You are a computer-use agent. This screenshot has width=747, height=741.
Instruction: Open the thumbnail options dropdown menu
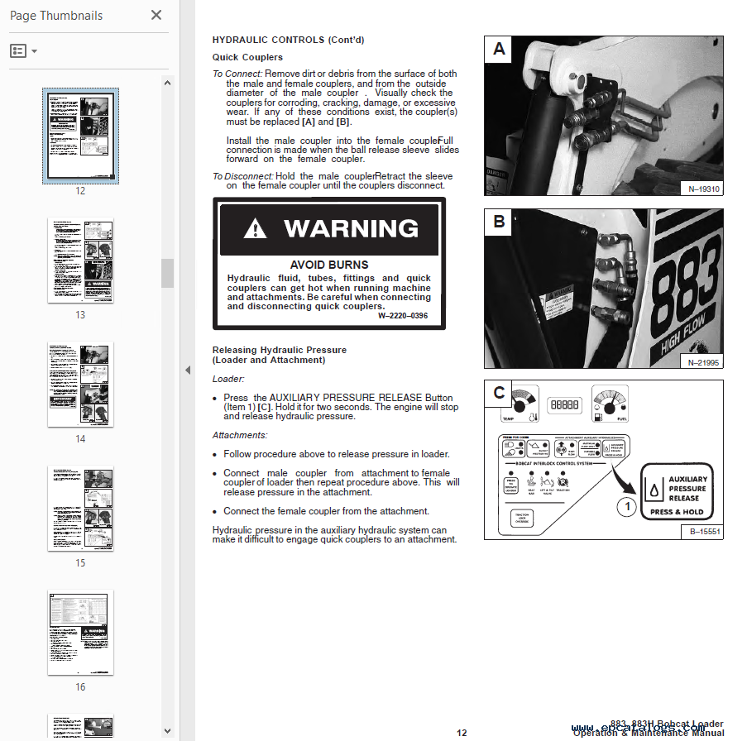(x=23, y=51)
